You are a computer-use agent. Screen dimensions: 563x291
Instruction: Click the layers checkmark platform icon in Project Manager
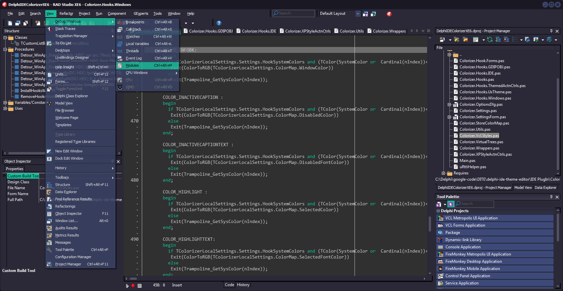click(x=549, y=40)
